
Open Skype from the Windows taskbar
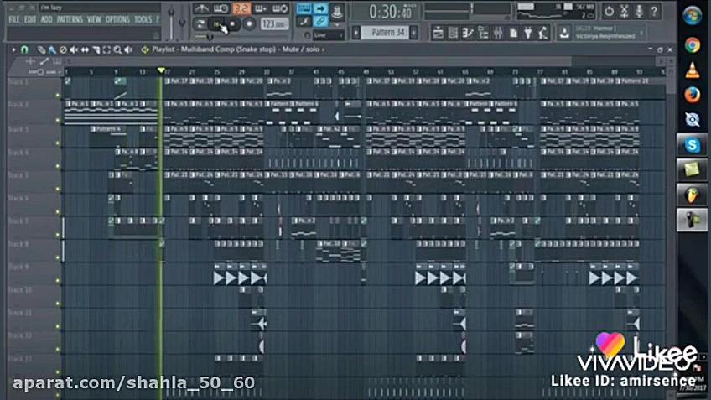(692, 145)
